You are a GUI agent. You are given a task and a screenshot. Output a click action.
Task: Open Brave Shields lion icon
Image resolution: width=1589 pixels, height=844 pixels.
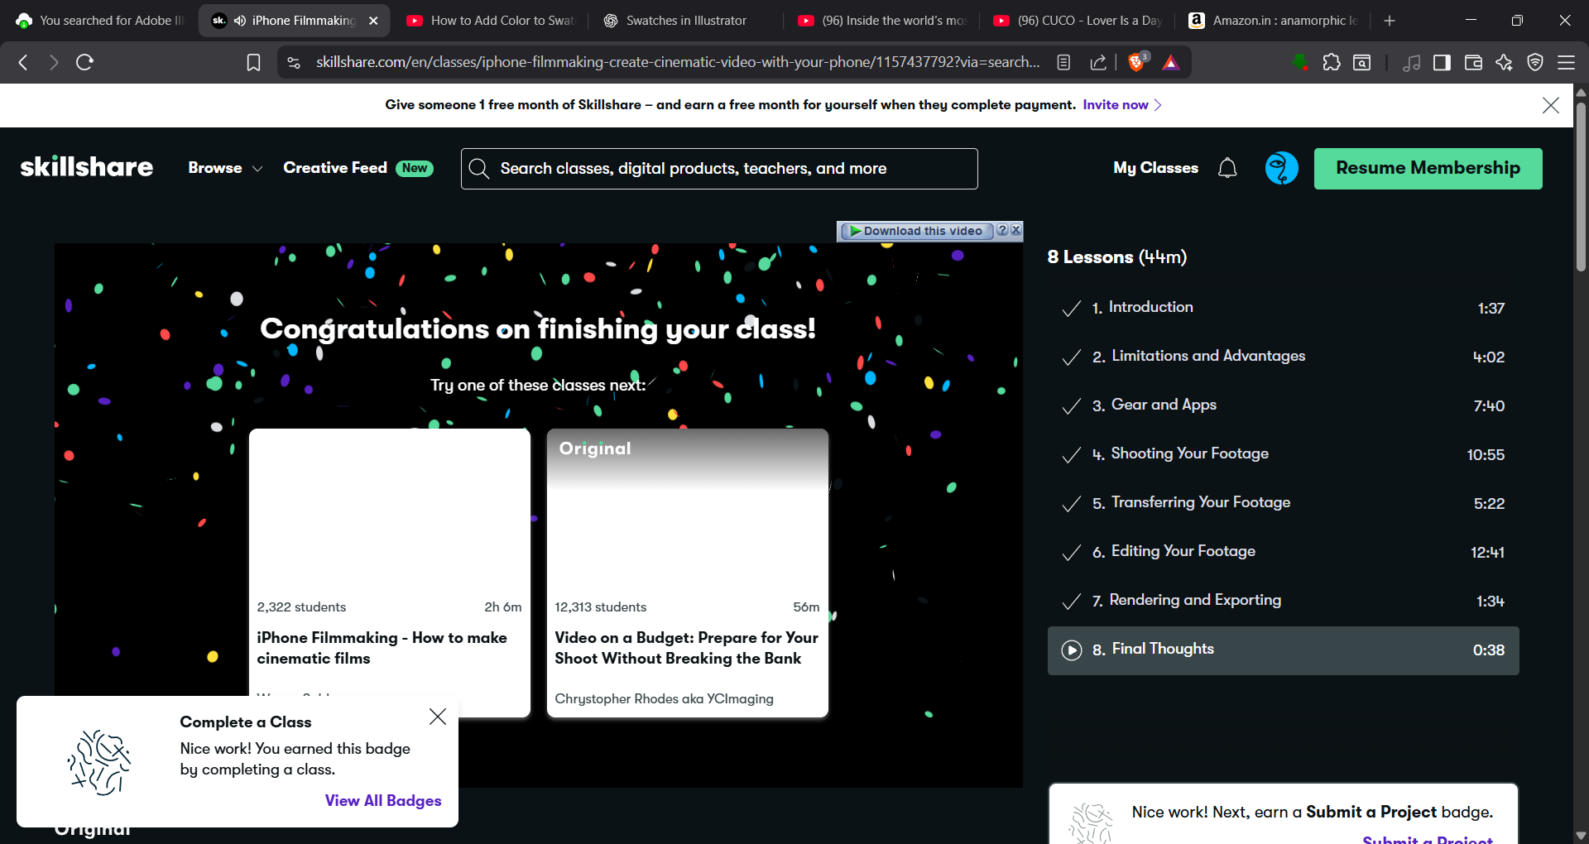point(1137,62)
